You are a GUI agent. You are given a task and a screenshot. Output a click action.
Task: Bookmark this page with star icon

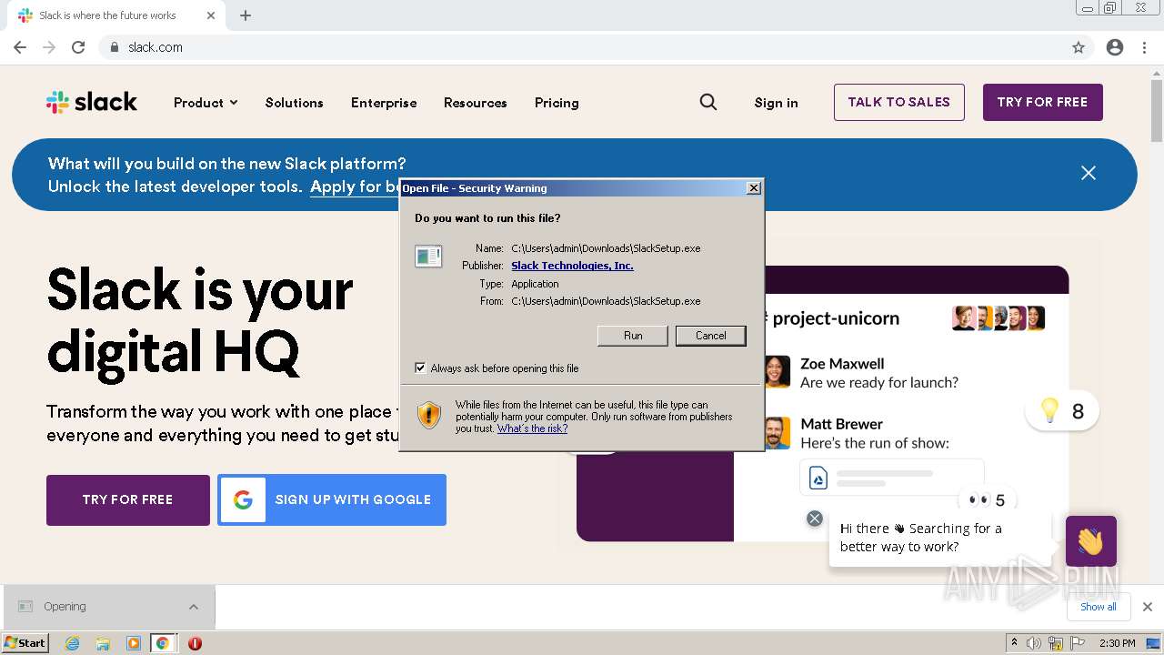(x=1079, y=47)
